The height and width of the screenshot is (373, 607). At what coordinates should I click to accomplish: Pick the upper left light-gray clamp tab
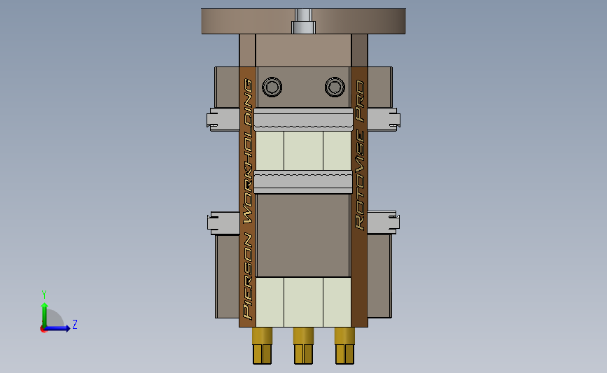(223, 119)
